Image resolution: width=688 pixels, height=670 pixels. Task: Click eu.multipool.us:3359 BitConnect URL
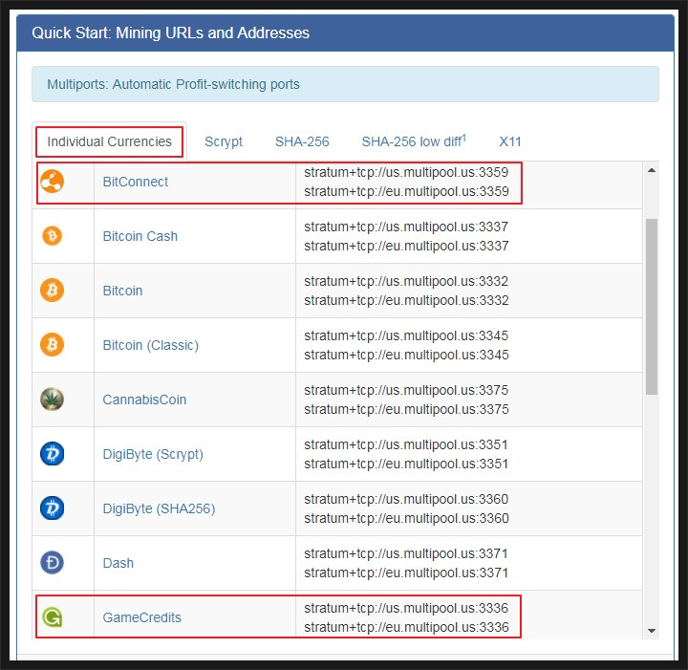point(406,191)
